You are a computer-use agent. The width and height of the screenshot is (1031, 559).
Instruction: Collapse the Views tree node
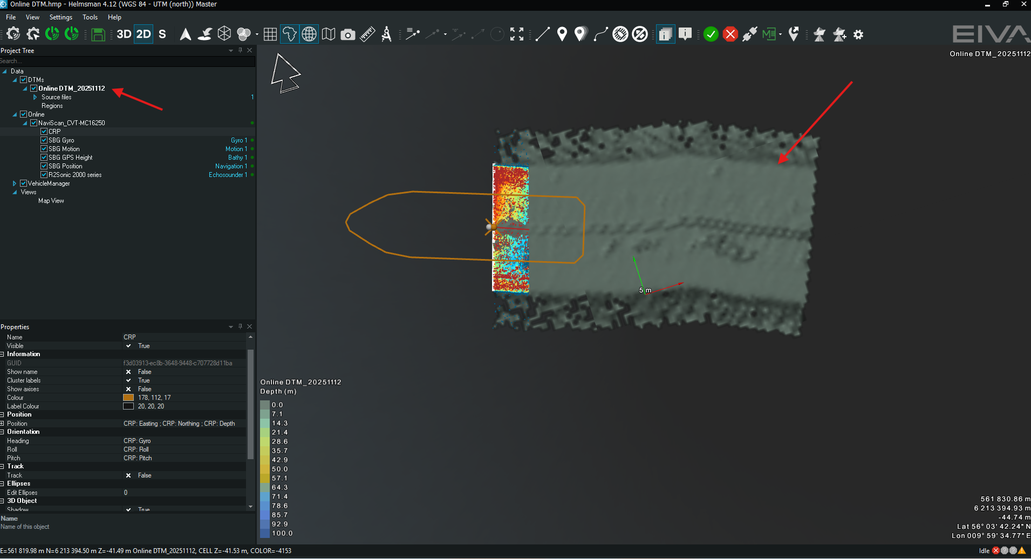point(15,192)
